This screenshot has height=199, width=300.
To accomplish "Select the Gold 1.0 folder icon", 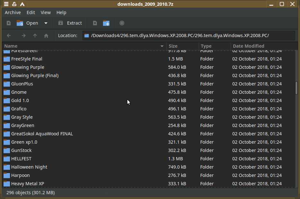I will [7, 100].
